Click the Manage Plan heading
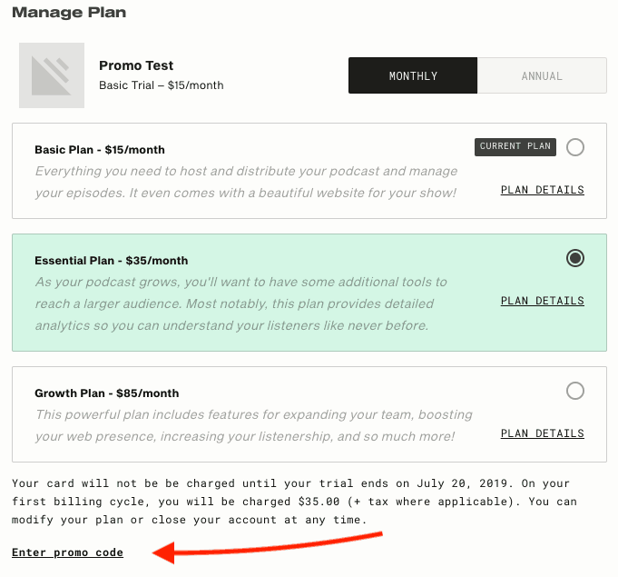The width and height of the screenshot is (618, 577). point(69,12)
